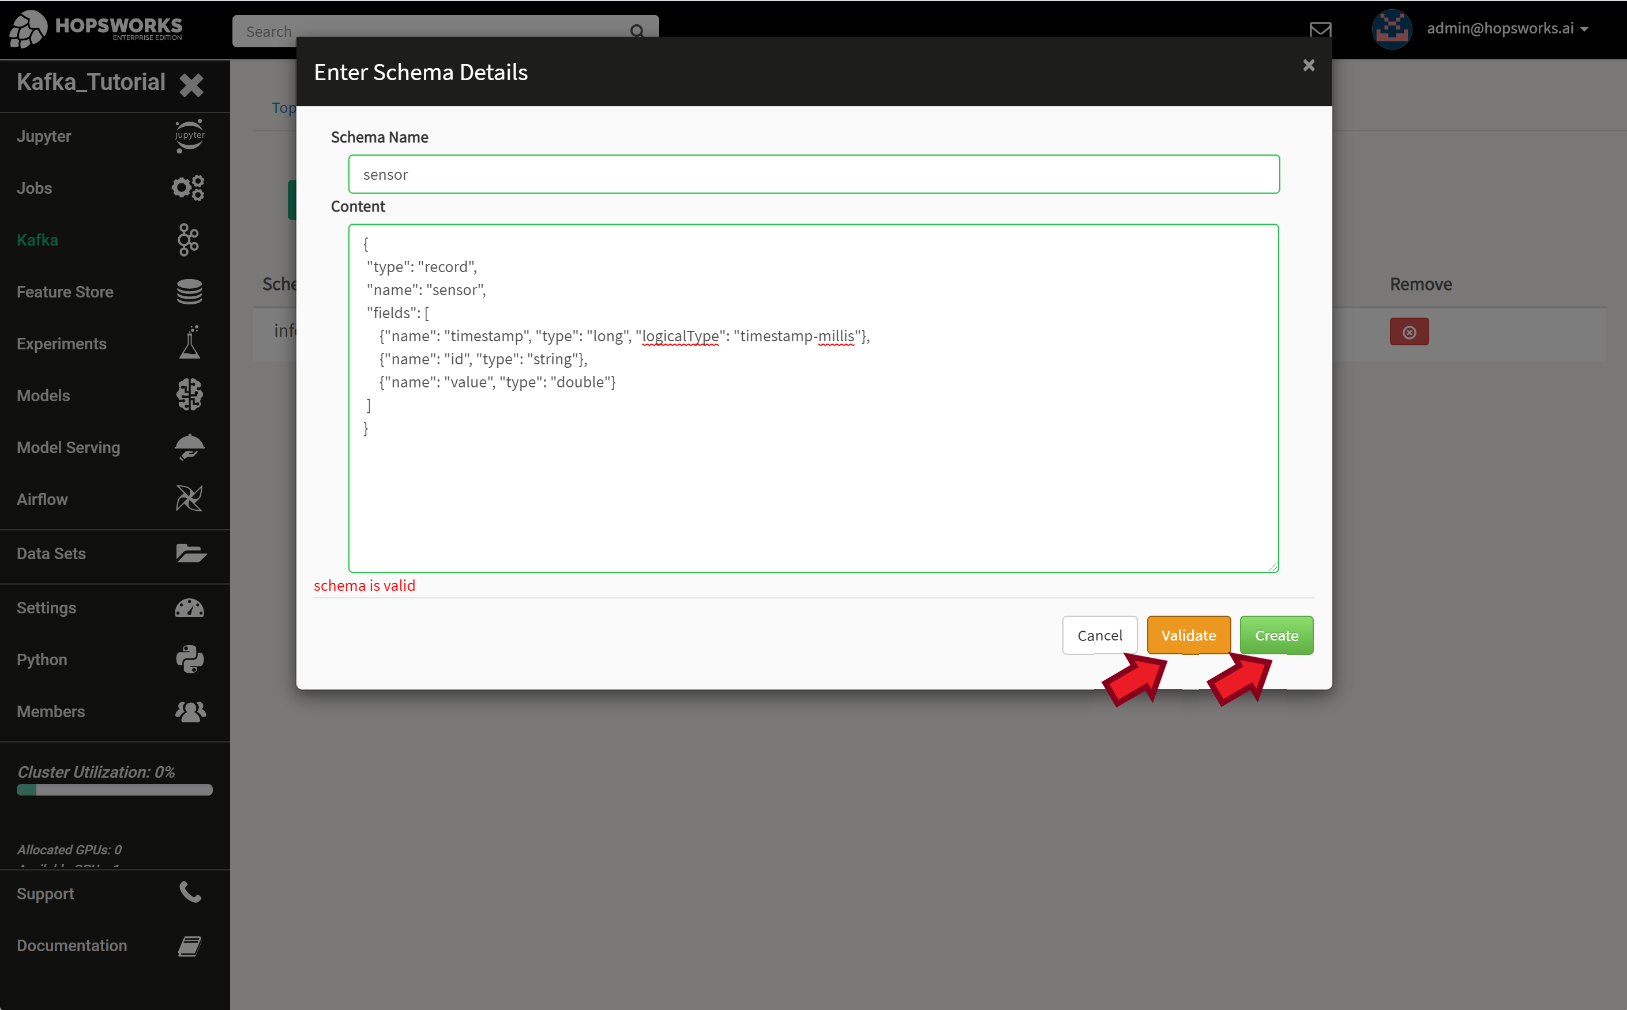This screenshot has height=1010, width=1627.
Task: Open the admin@hopsworks.ai account dropdown
Action: point(1510,29)
